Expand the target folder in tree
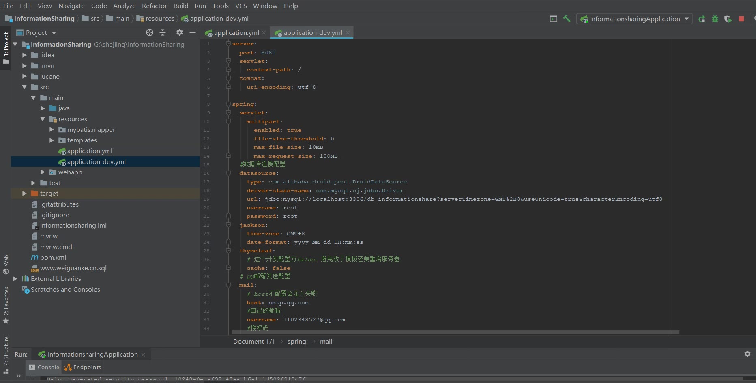756x383 pixels. point(24,194)
